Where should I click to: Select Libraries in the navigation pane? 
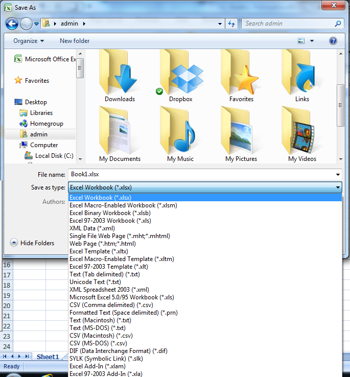click(36, 113)
